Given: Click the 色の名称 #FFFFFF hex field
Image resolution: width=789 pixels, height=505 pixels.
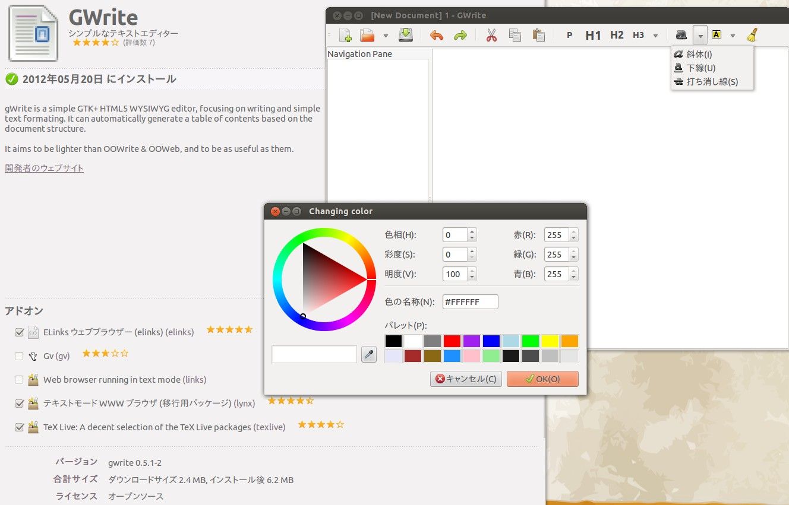Looking at the screenshot, I should click(x=471, y=301).
